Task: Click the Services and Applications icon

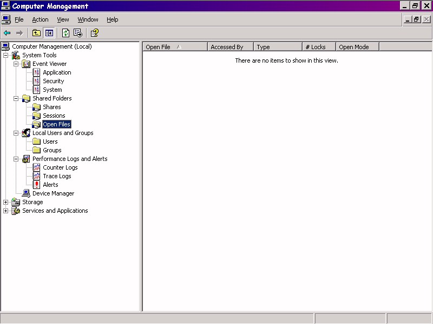Action: 16,211
